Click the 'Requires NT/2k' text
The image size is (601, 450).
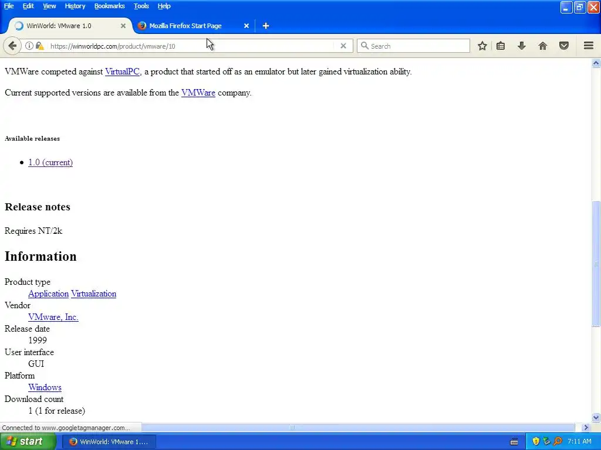(x=33, y=231)
